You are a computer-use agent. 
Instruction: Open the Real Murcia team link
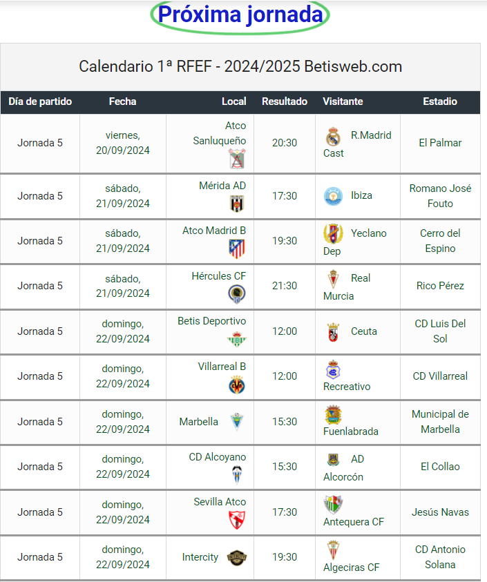pyautogui.click(x=347, y=287)
